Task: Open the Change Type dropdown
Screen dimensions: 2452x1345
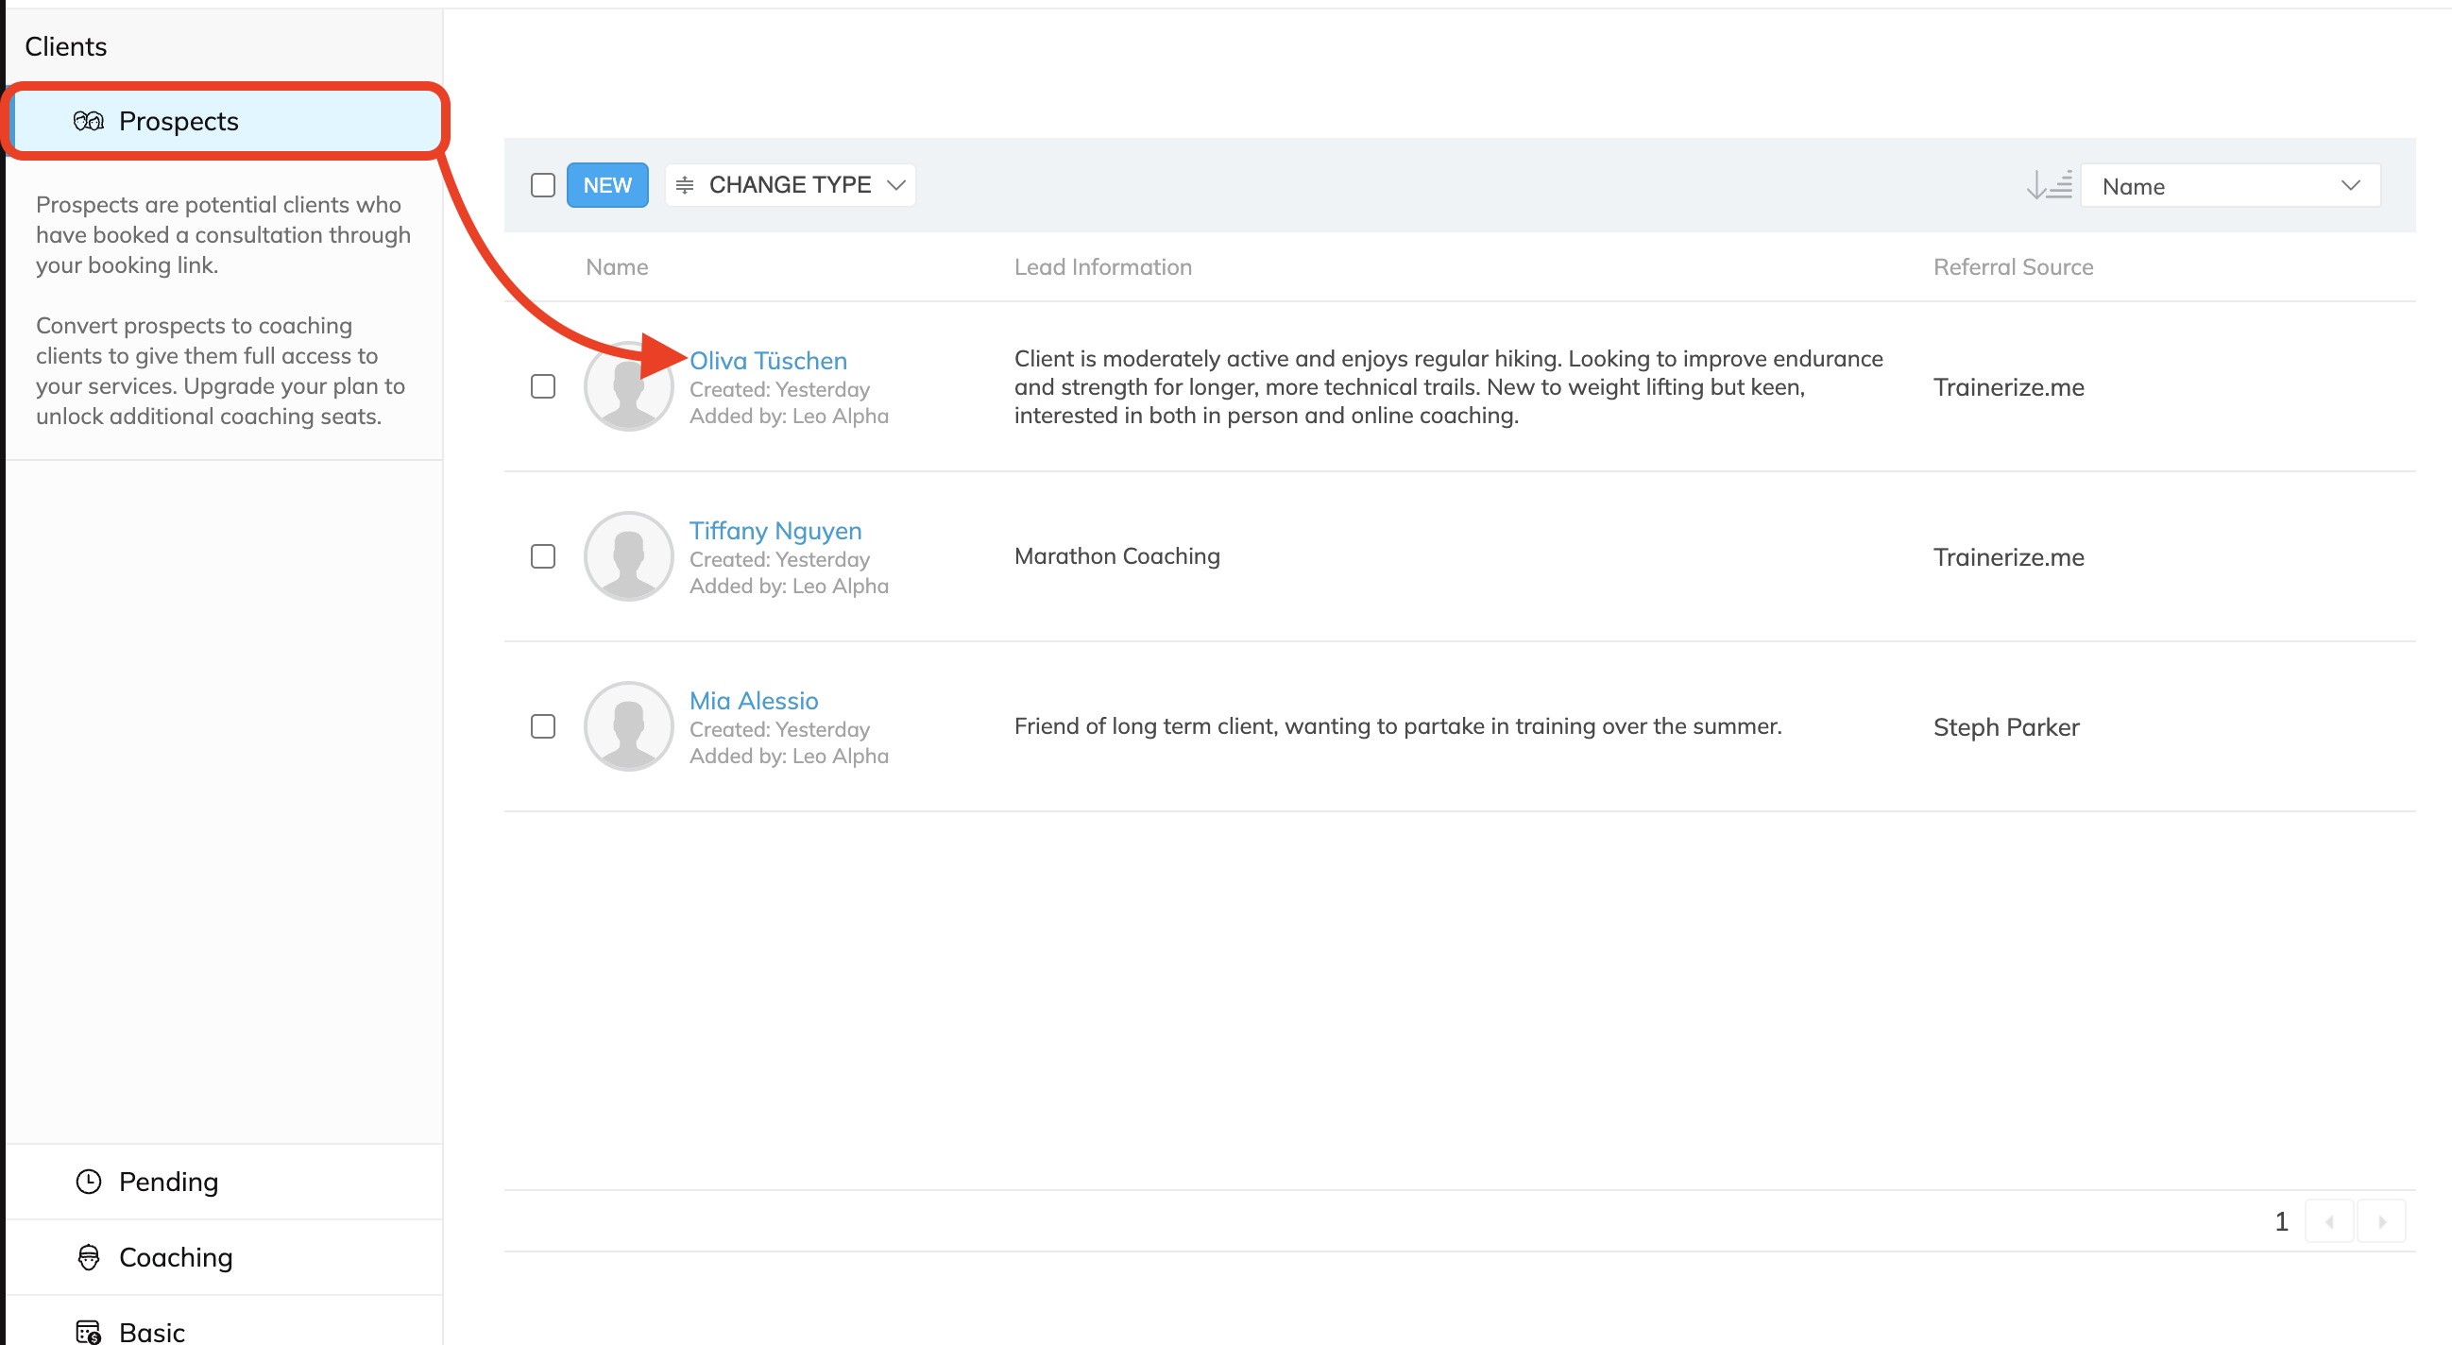Action: coord(790,185)
